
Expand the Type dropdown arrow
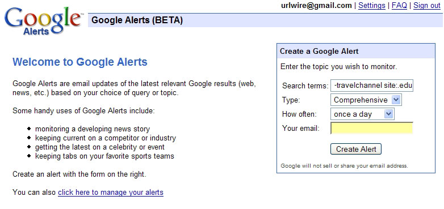click(396, 100)
